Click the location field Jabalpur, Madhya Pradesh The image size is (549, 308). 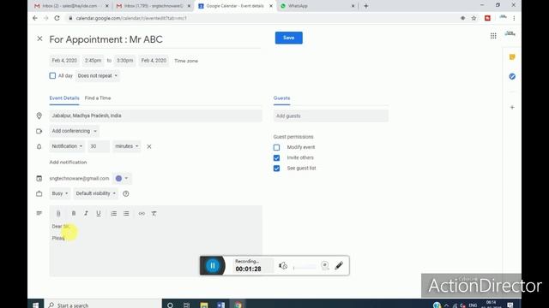coord(155,115)
